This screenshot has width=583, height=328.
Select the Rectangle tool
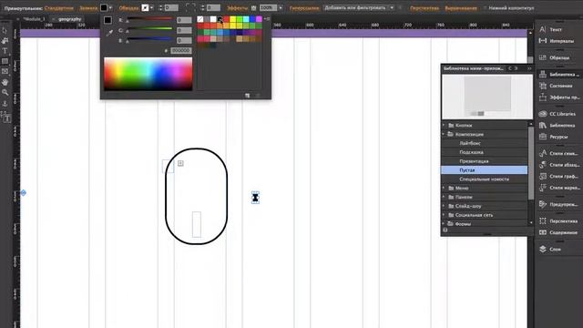(x=5, y=61)
